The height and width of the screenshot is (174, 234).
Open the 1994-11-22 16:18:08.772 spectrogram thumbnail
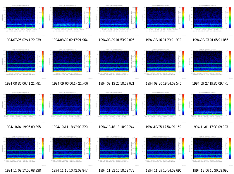116,151
